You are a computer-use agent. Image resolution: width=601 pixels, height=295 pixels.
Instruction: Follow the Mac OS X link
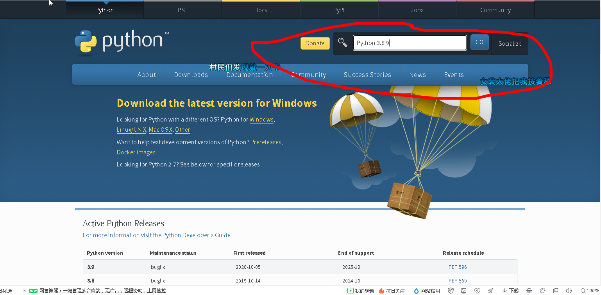pyautogui.click(x=161, y=130)
